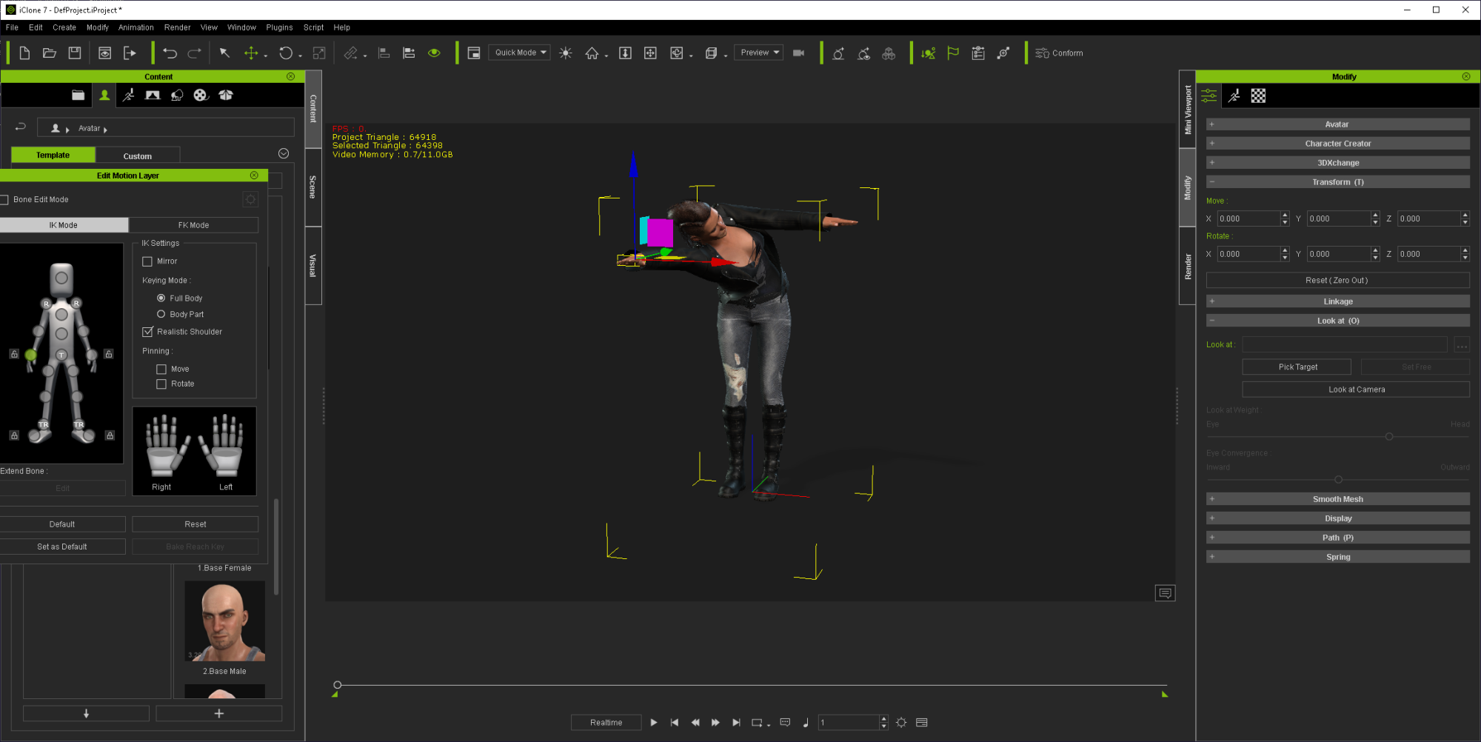Open the Attribute sliders tab in Modify

click(1209, 96)
